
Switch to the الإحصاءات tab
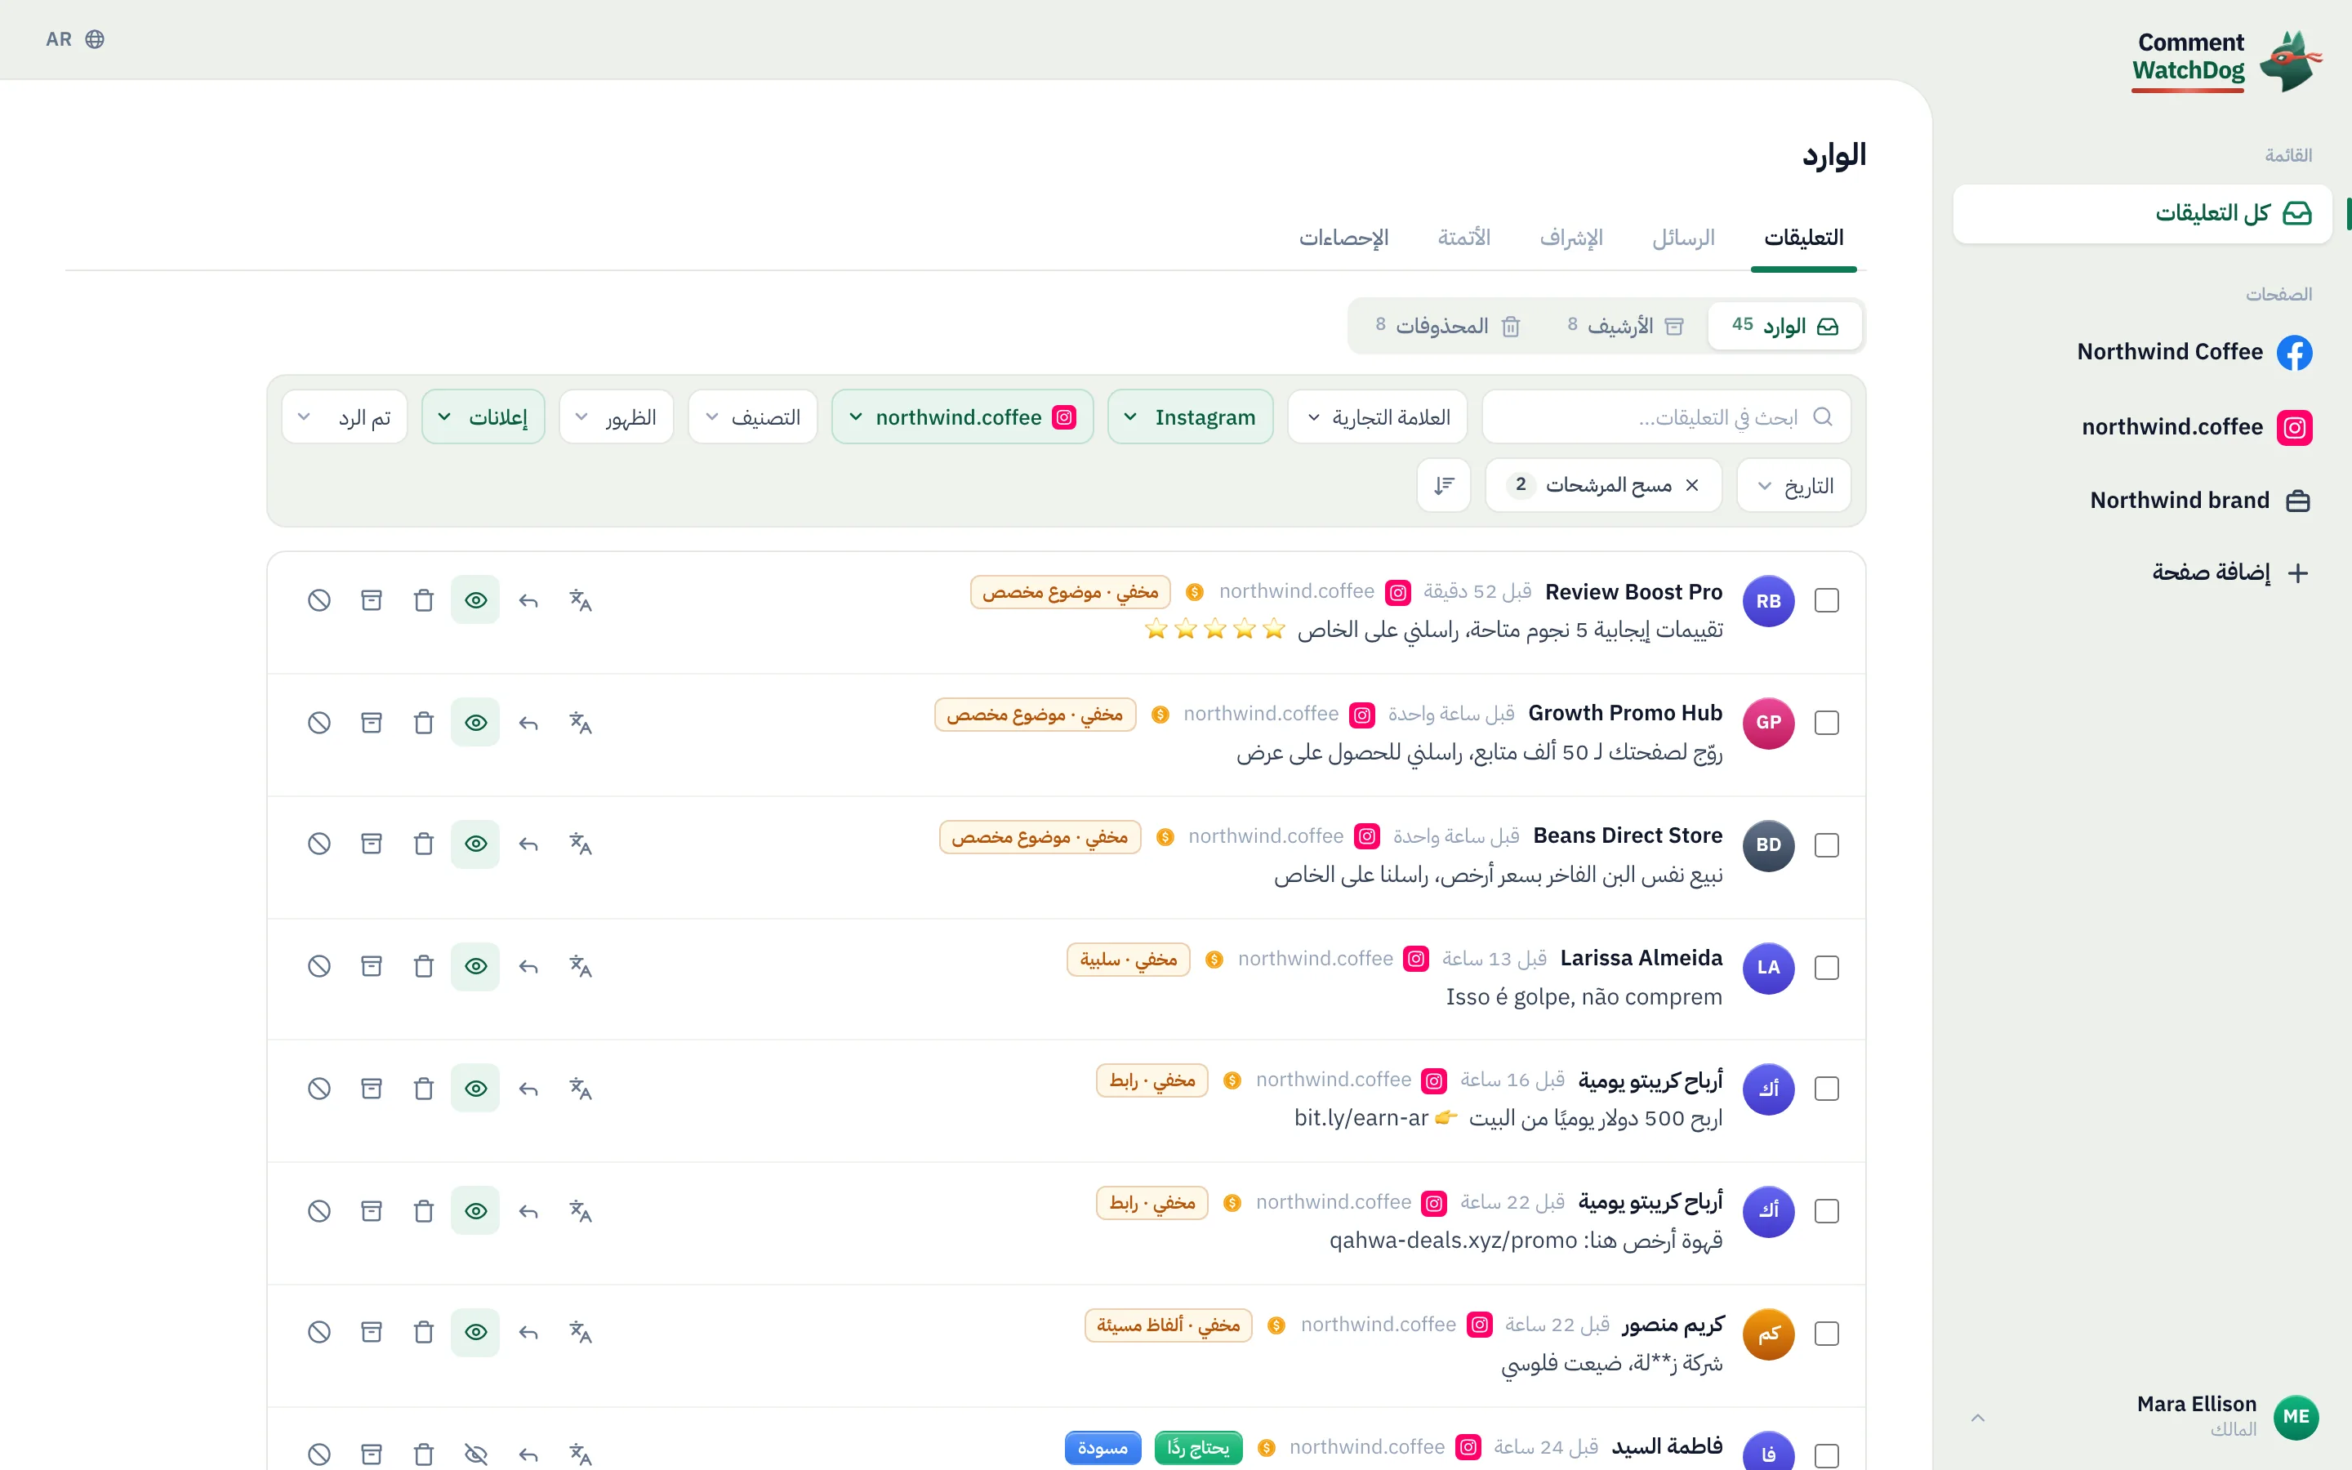pos(1343,238)
